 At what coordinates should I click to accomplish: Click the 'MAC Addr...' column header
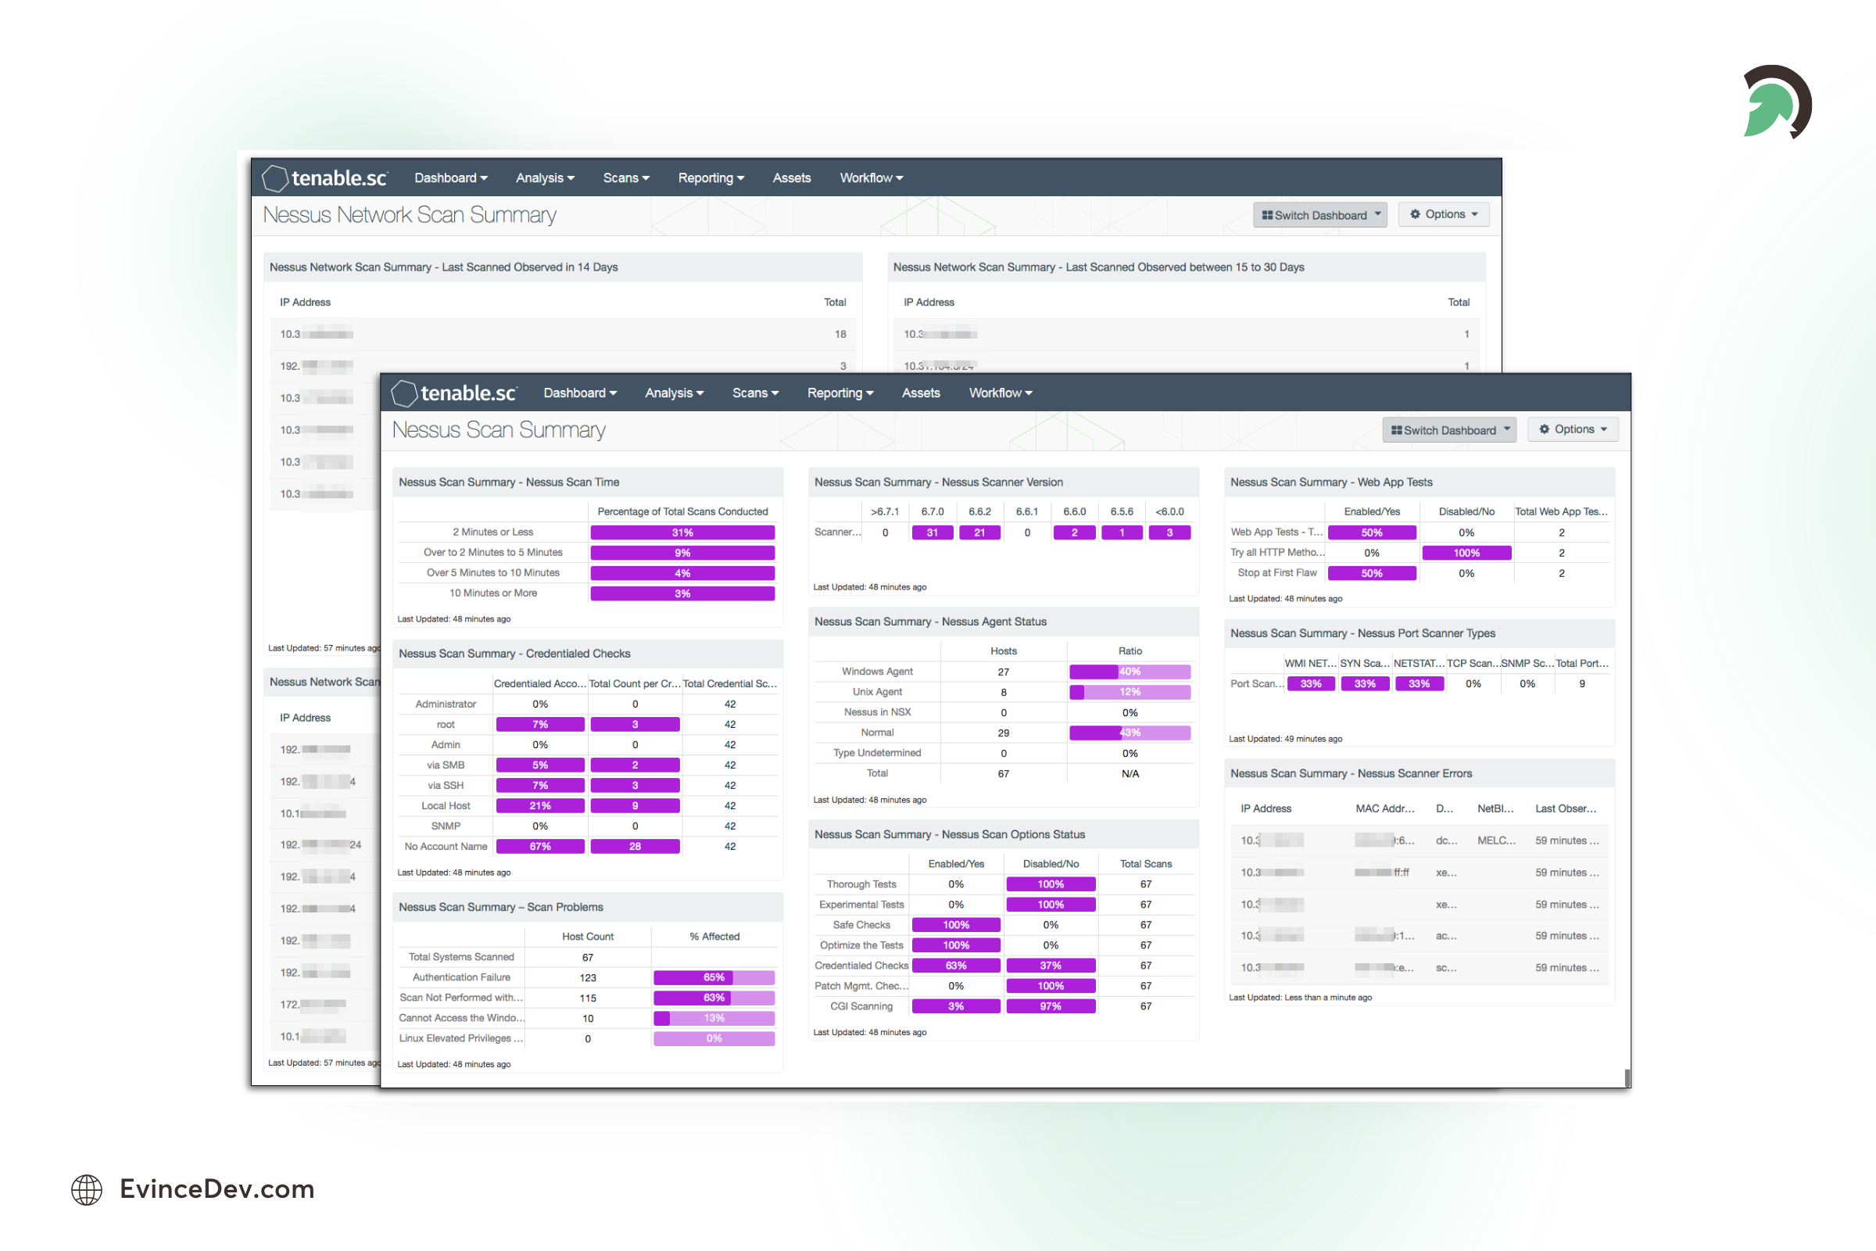[x=1384, y=809]
